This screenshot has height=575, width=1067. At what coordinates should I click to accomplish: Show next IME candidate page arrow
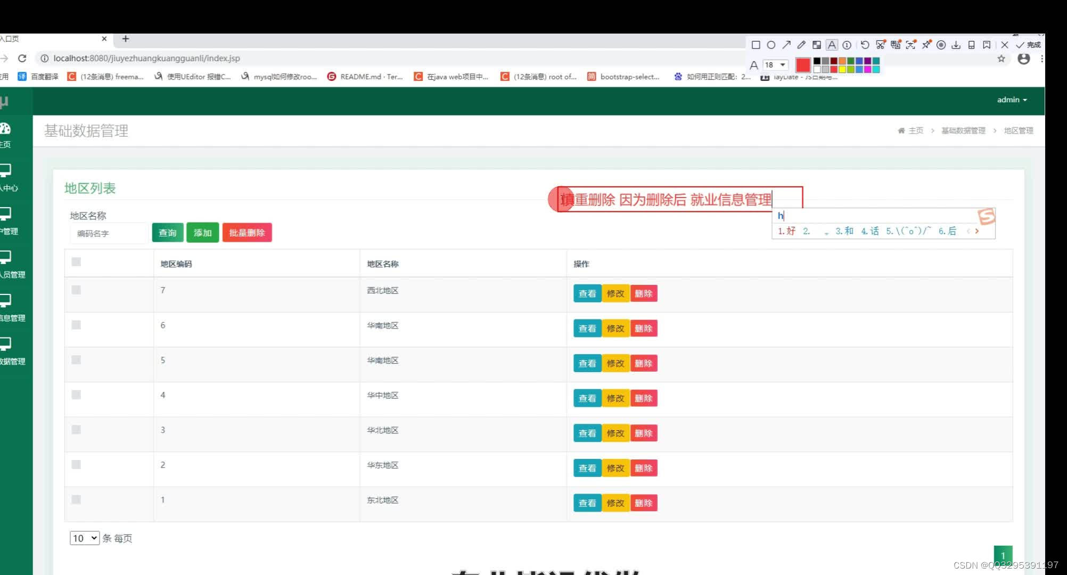[976, 231]
